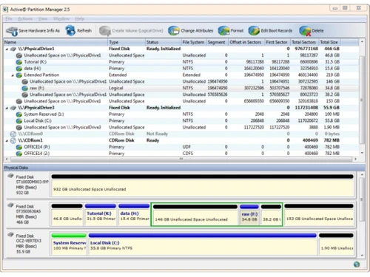Sort by the Type column header
The height and width of the screenshot is (277, 370).
tap(127, 42)
